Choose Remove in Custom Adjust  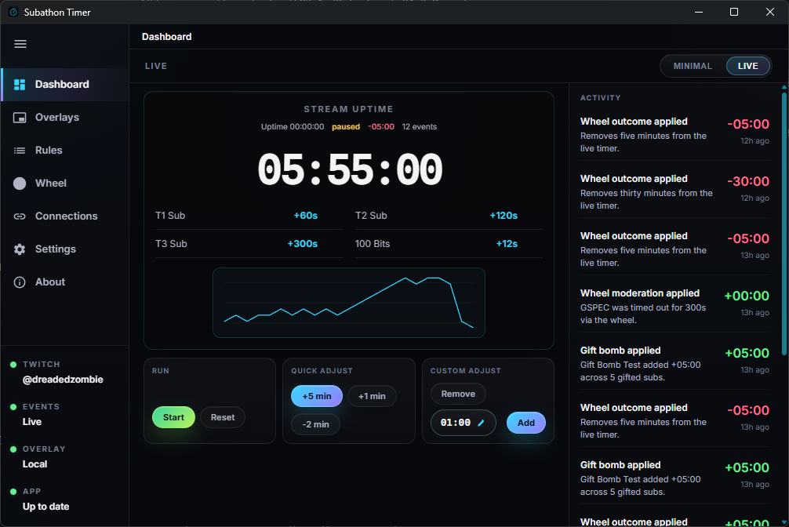[458, 394]
